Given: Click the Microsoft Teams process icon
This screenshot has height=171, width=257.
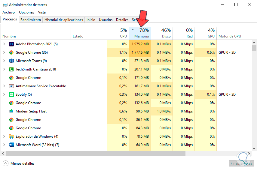Looking at the screenshot, I should (x=11, y=61).
